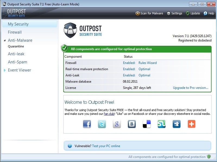Screen dimensions: 217x162
Task: Share on Delicious icon
Action: (147, 124)
